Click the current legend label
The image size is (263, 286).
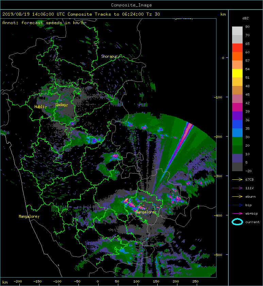coord(252,222)
